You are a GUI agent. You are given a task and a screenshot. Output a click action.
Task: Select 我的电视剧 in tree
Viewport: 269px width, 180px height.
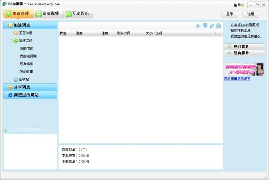point(28,56)
